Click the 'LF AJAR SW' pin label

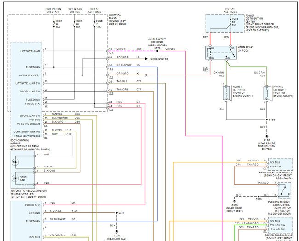pos(277,230)
